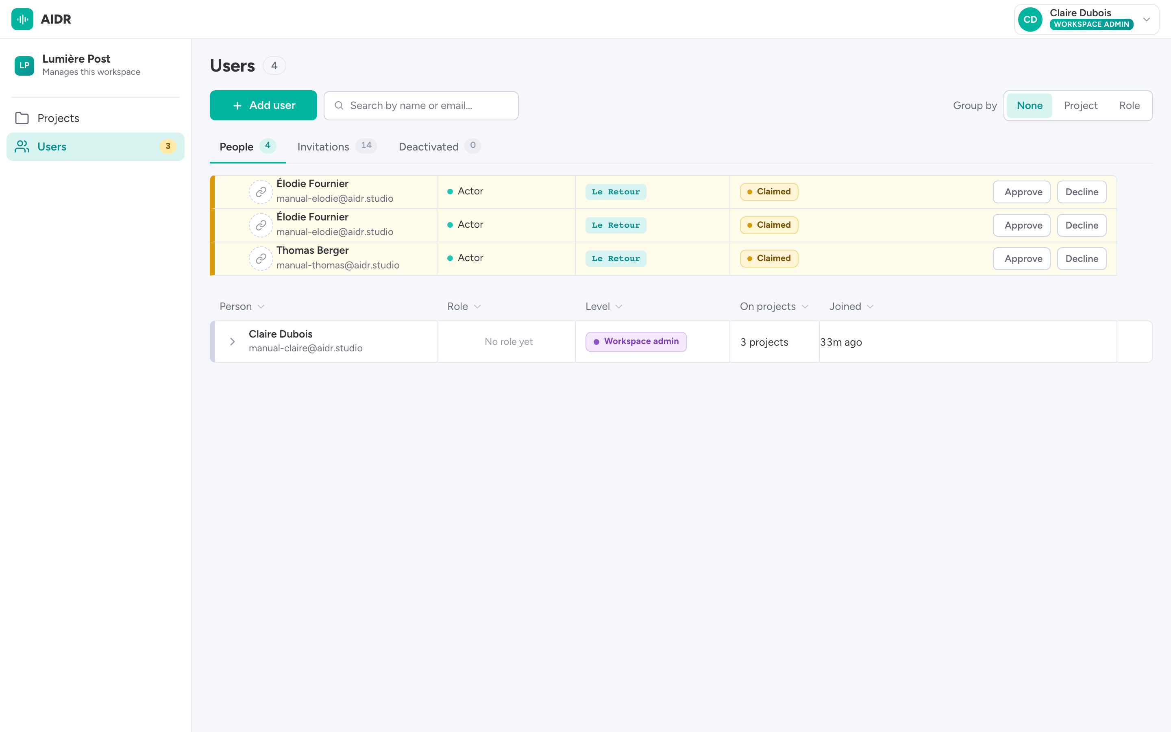Focus the Search by name or email field
The width and height of the screenshot is (1171, 732).
(421, 106)
